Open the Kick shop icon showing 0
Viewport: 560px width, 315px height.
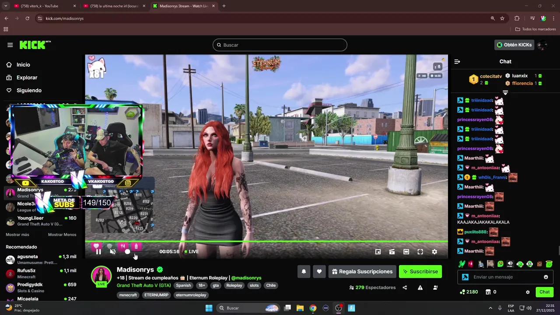[x=491, y=292]
